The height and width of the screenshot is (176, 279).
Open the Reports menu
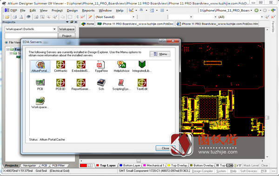pos(88,11)
